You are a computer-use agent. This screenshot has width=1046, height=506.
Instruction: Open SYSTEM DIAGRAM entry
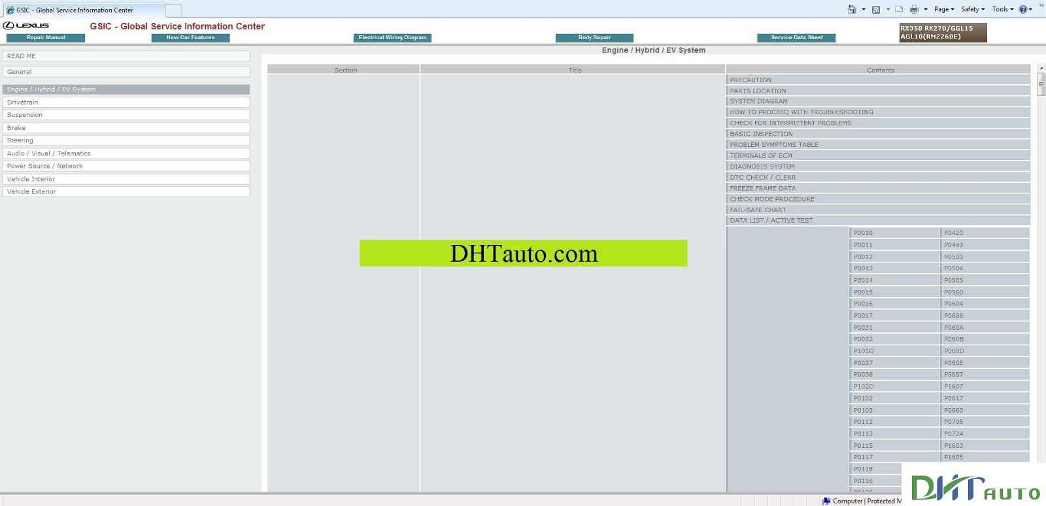click(878, 101)
